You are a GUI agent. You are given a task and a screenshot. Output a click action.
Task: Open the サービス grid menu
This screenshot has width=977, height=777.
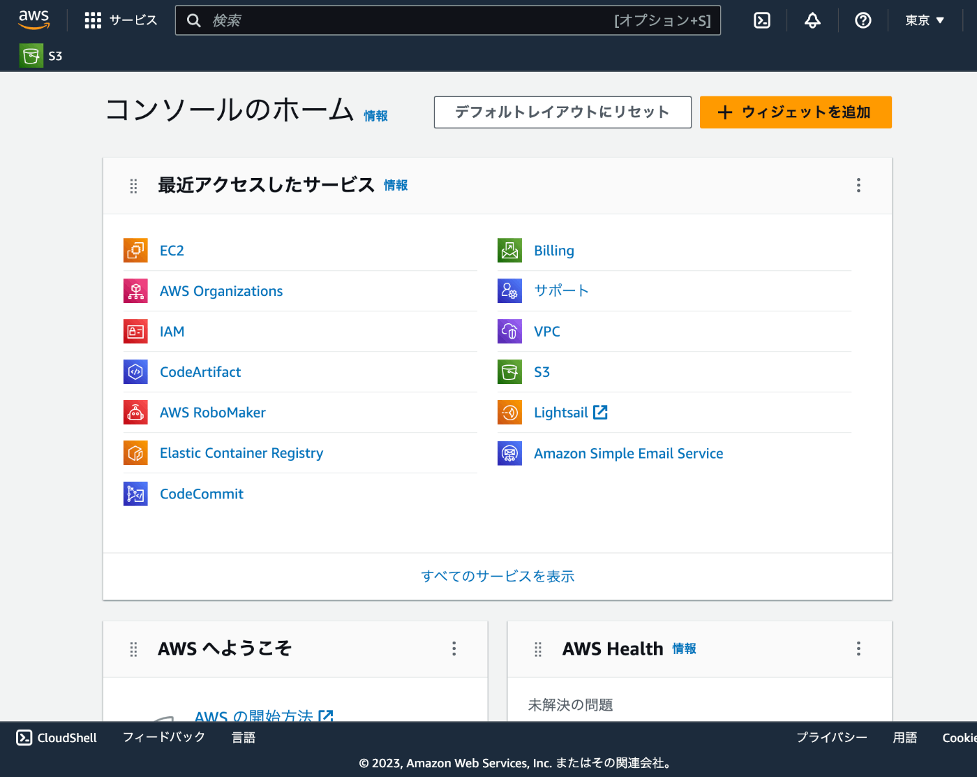pyautogui.click(x=121, y=20)
